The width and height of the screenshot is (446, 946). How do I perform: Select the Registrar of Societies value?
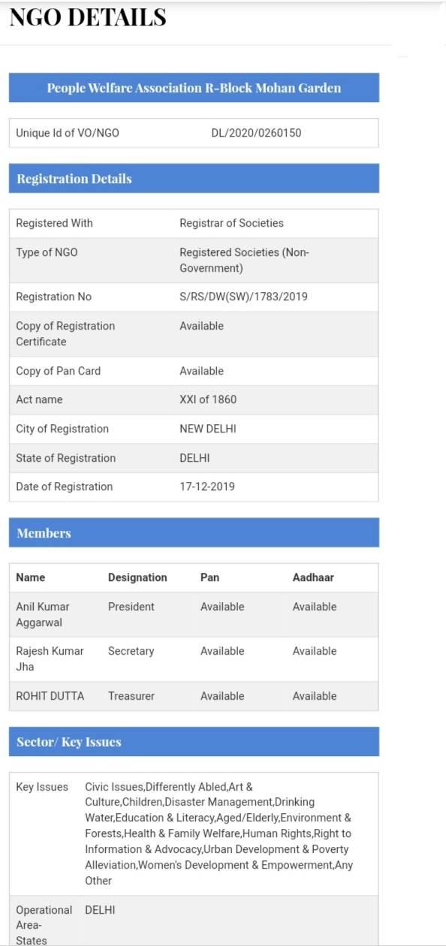231,223
